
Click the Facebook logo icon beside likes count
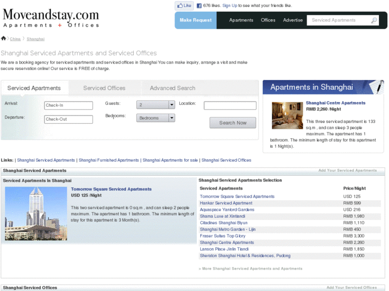(x=199, y=6)
